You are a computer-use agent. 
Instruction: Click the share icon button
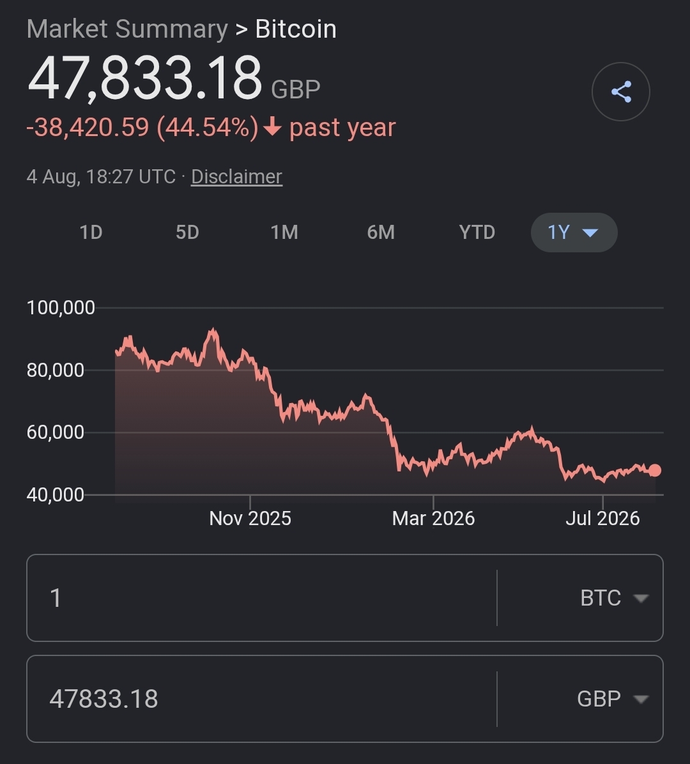(x=620, y=91)
